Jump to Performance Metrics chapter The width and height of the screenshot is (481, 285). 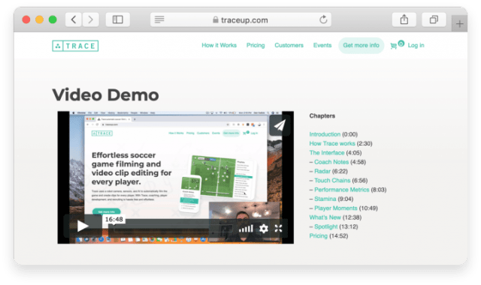coord(341,190)
